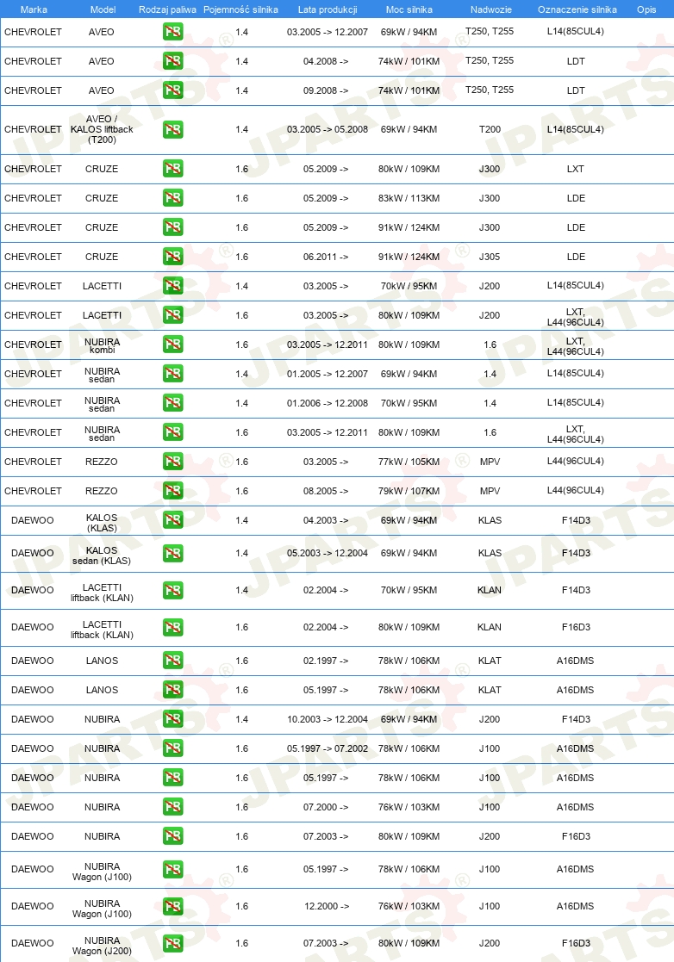The image size is (674, 962).
Task: Select the 01.2005 -> 12.2007 date cell
Action: pos(328,374)
